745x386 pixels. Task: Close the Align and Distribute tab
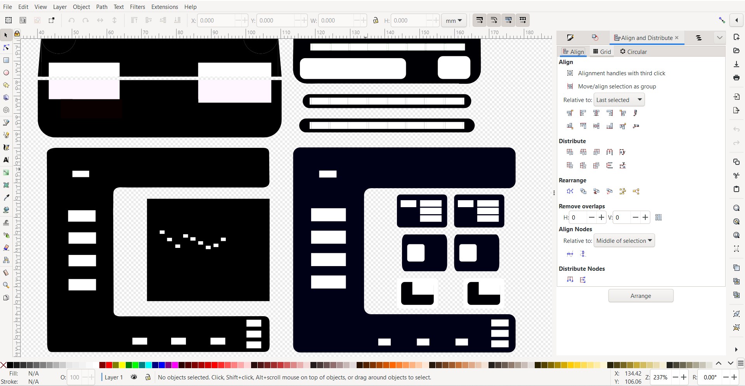coord(677,38)
